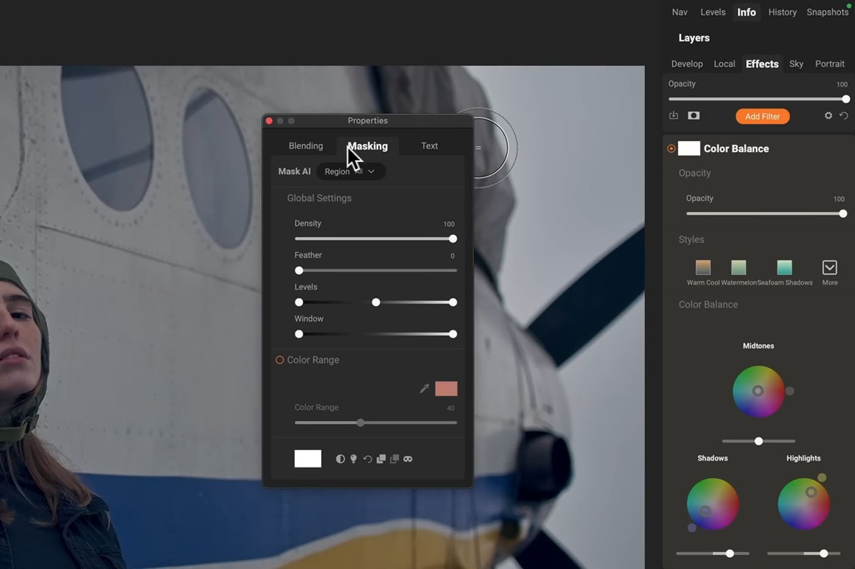The image size is (855, 569).
Task: Toggle the Color Balance filter on/off
Action: pos(671,148)
